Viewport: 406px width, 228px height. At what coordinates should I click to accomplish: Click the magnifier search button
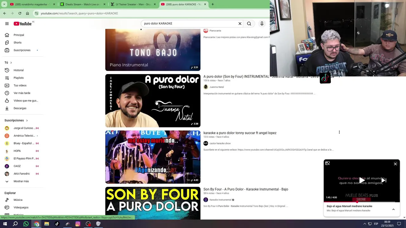(249, 23)
